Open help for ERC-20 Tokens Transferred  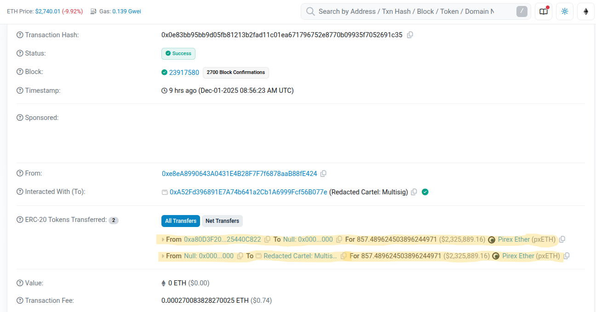coord(20,220)
